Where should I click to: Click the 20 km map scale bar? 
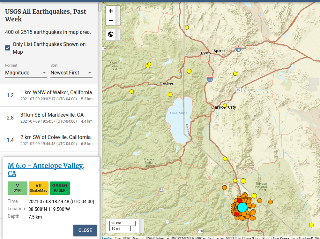(x=123, y=223)
